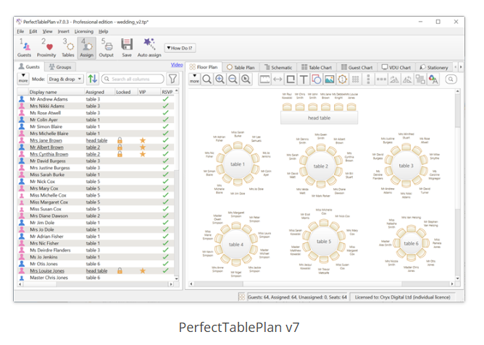Toggle RSVP checkmark for Mr Otis Jones
Viewport: 484px width, 345px height.
pyautogui.click(x=165, y=264)
